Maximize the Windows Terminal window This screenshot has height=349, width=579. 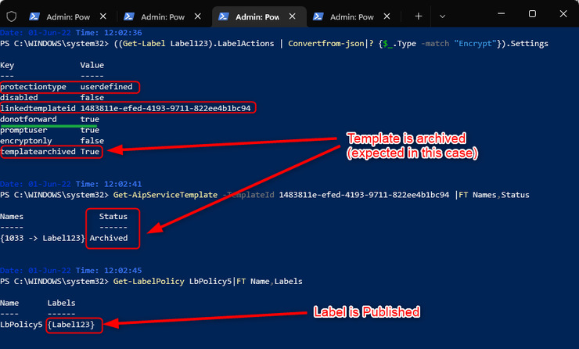[532, 13]
